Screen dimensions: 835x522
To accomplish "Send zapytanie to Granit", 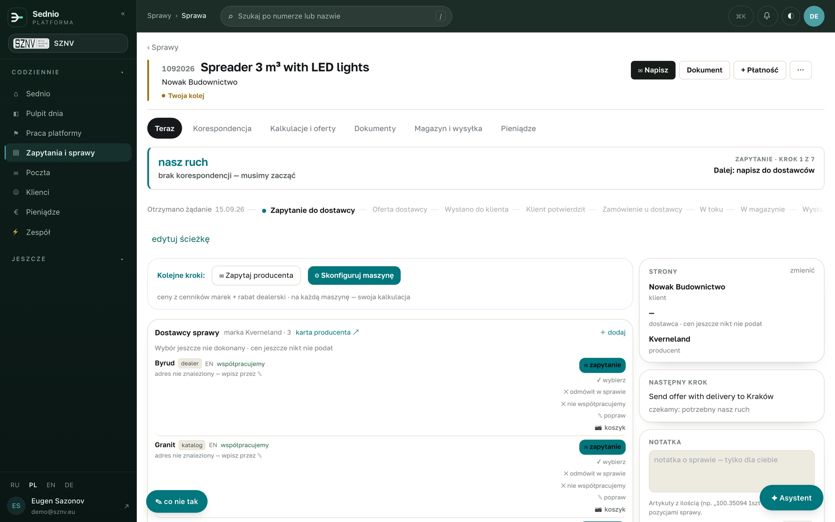I will 602,447.
